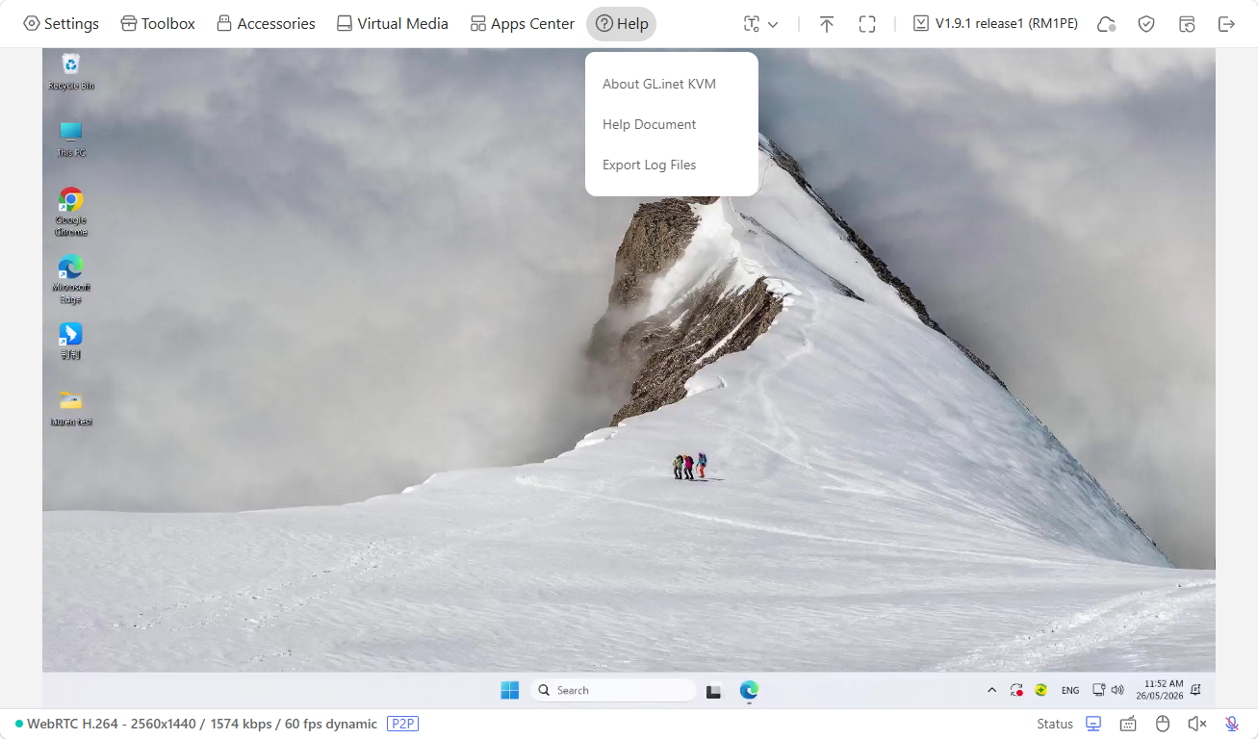Open the notifications bell icon
The height and width of the screenshot is (739, 1258).
tap(1195, 690)
